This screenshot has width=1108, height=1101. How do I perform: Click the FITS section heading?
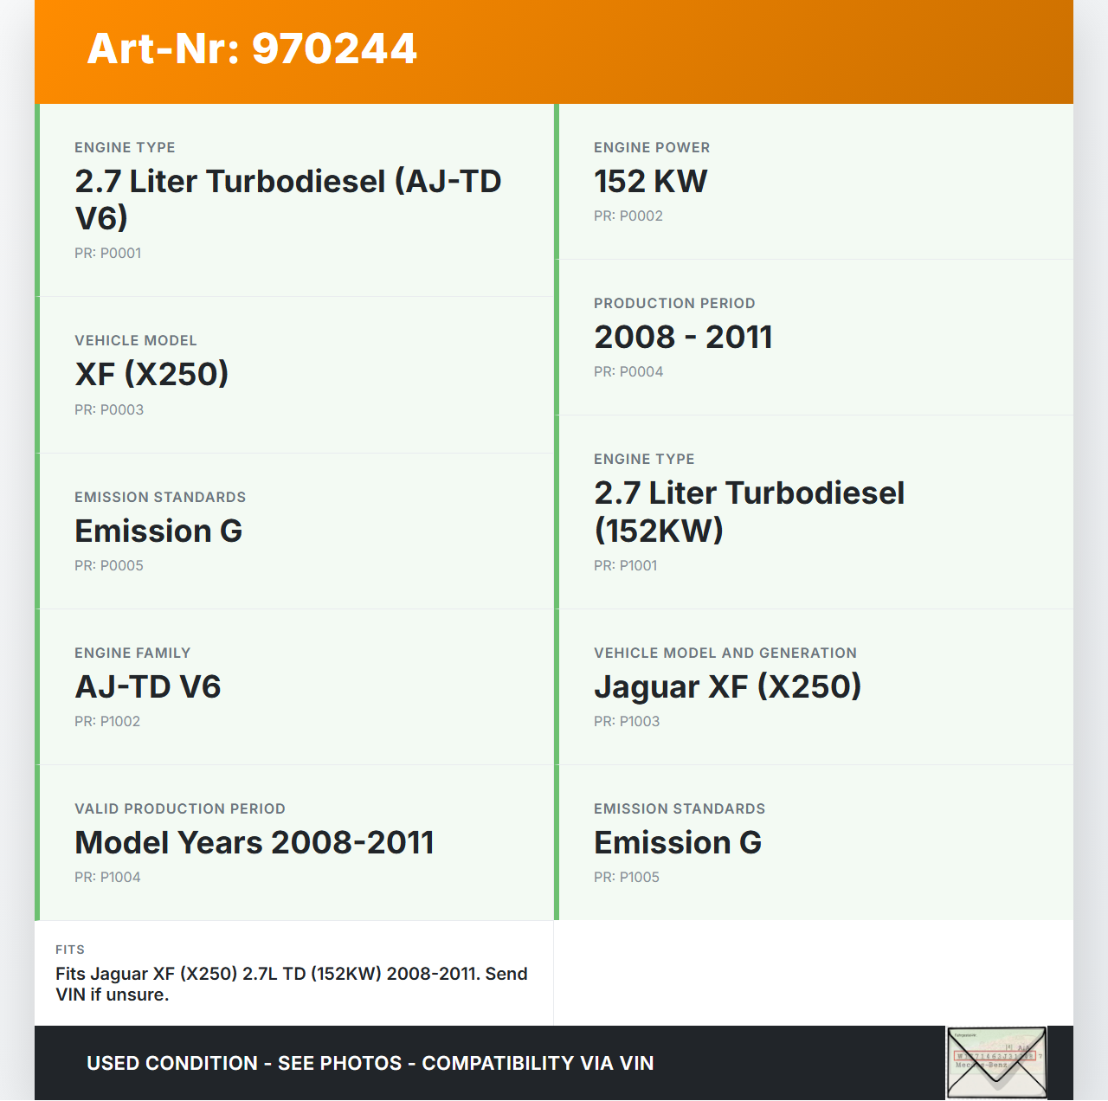point(70,950)
